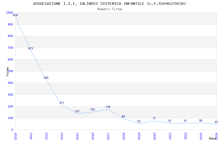The image size is (219, 141).
Task: Click the data label 43 at the right edge
Action: 216,122
